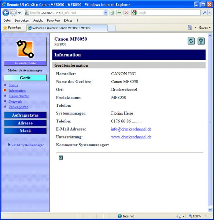This screenshot has height=220, width=214.
Task: Click the E-Mail Systemmanager link
Action: coord(27,145)
